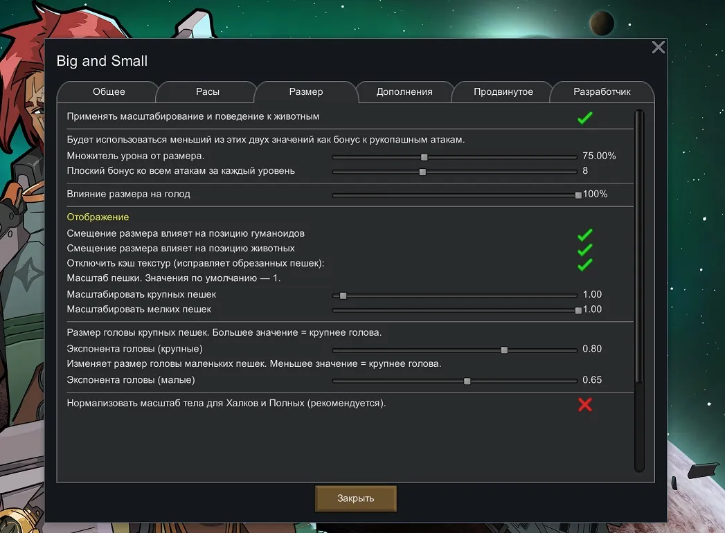Enable normalize body scale for Hulks option

[584, 404]
